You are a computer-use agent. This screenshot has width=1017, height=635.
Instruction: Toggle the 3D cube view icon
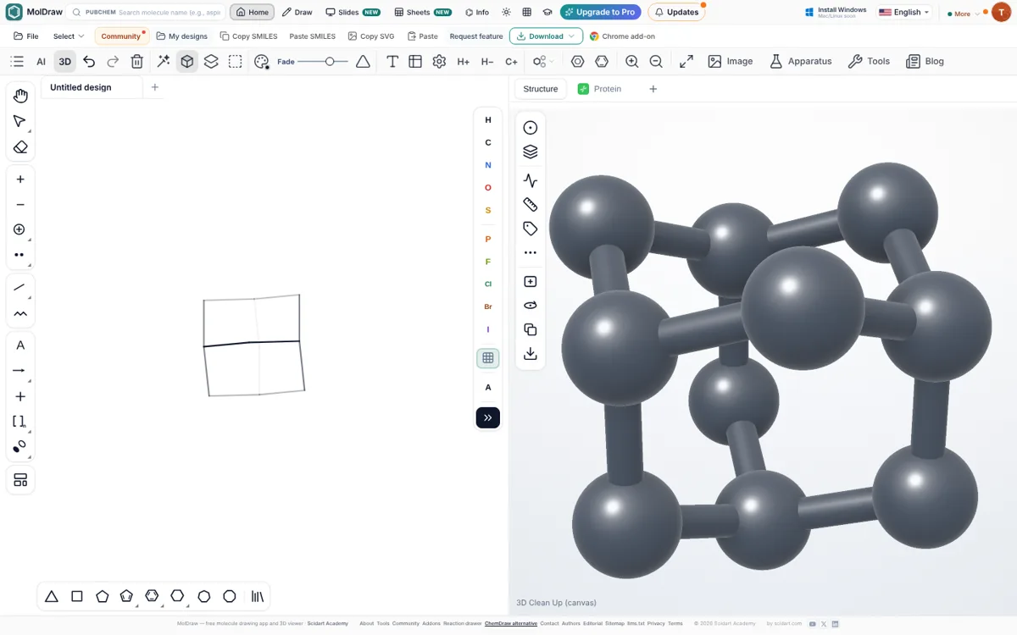tap(187, 62)
